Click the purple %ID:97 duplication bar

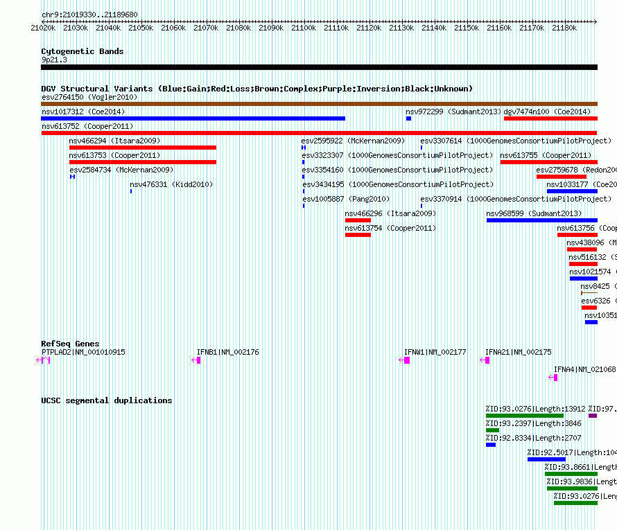[593, 416]
